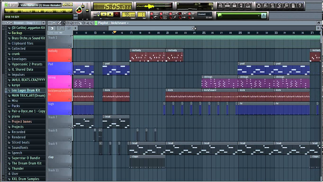Click the save-new-version floppy disk button
Screen dimensions: 323x182
click(265, 6)
